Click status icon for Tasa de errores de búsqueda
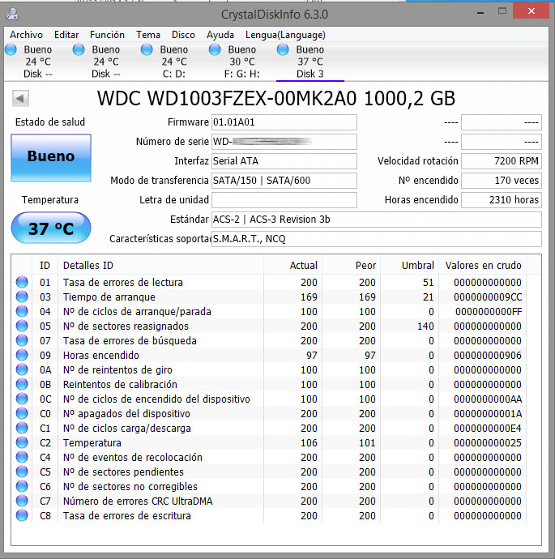 tap(22, 340)
